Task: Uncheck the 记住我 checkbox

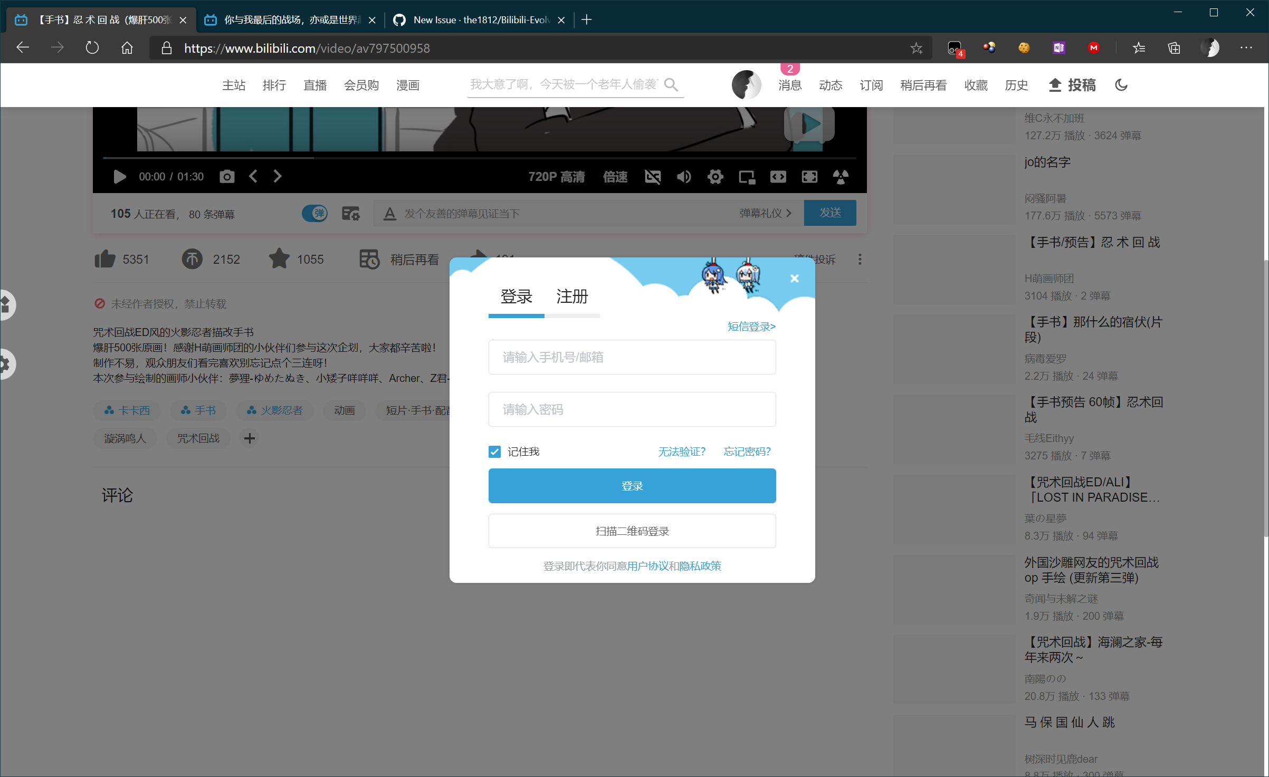Action: point(494,452)
